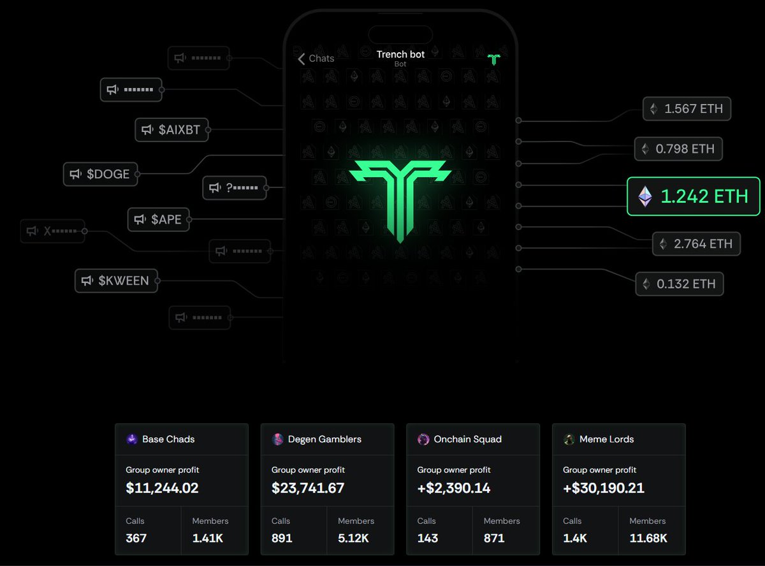
Task: Open the $KWEEN call tag
Action: pyautogui.click(x=116, y=280)
